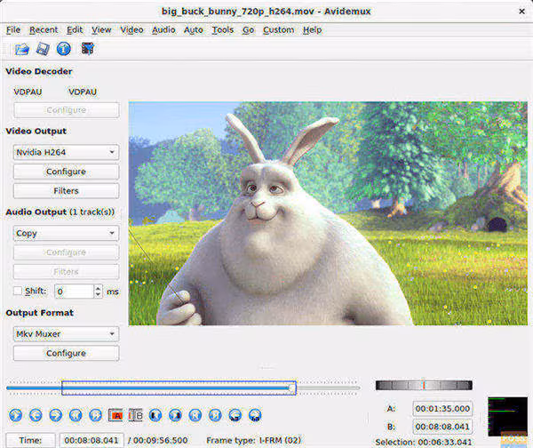
Task: Set selection end marker B
Action: coord(135,415)
